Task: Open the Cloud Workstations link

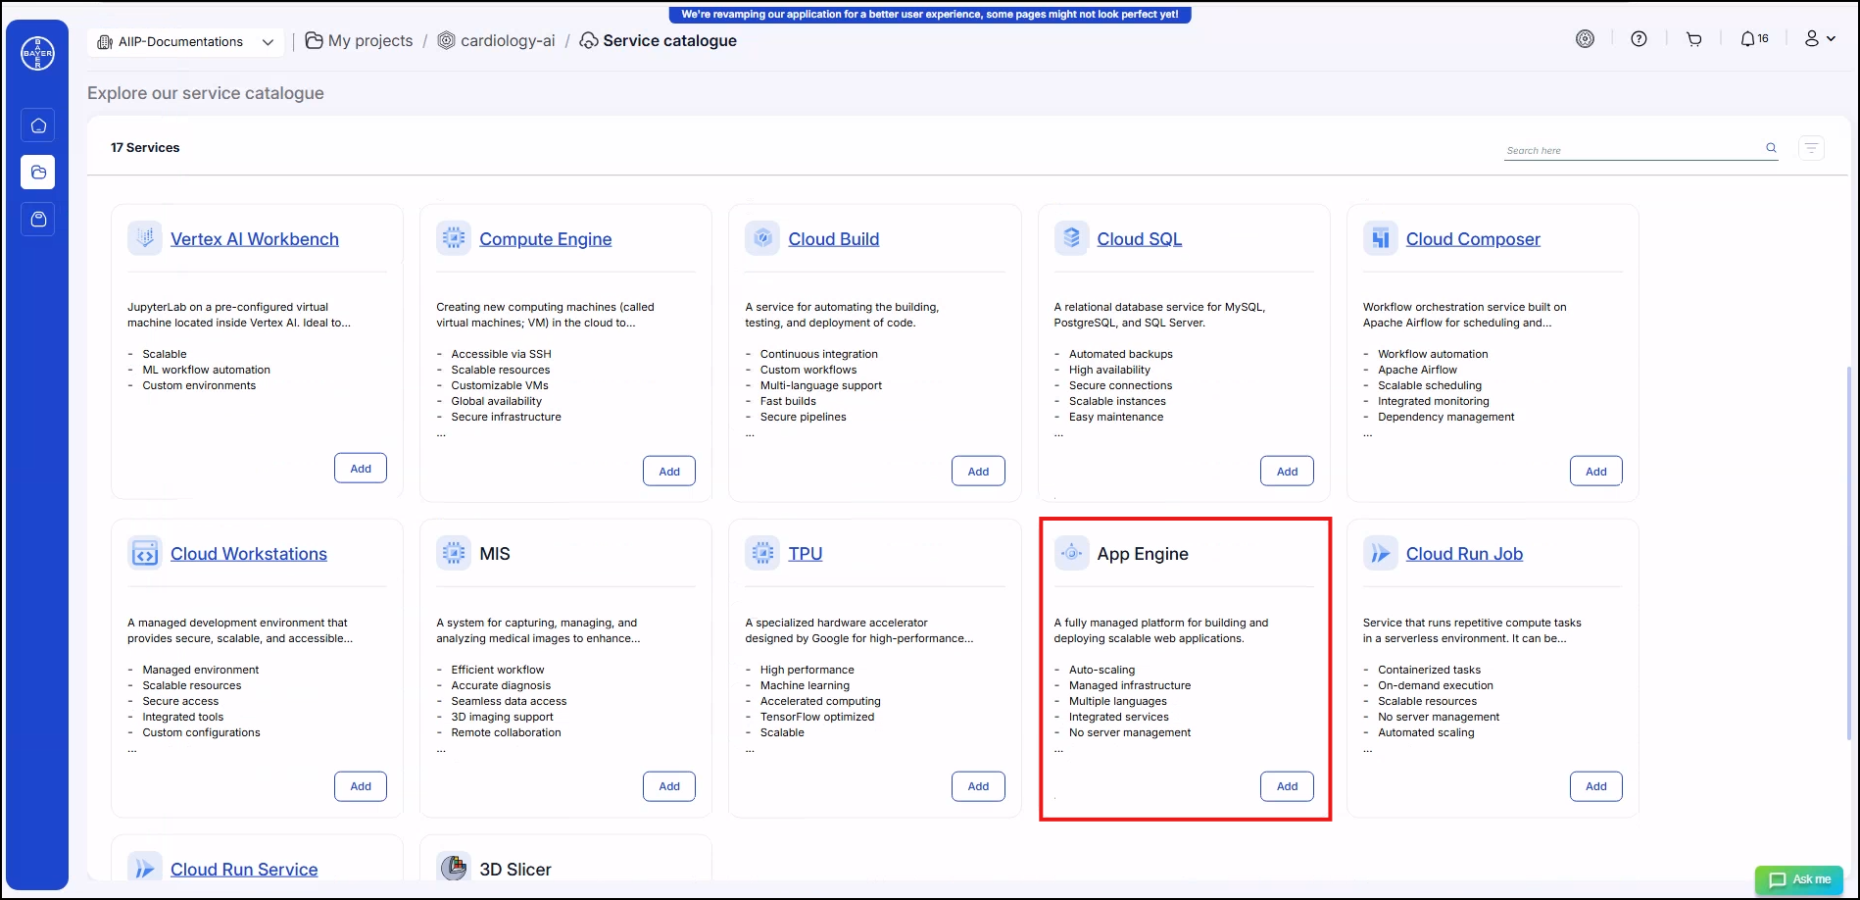Action: (249, 554)
